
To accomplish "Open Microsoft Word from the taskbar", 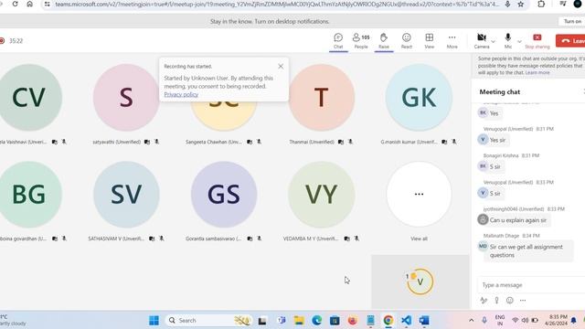I will 424,320.
